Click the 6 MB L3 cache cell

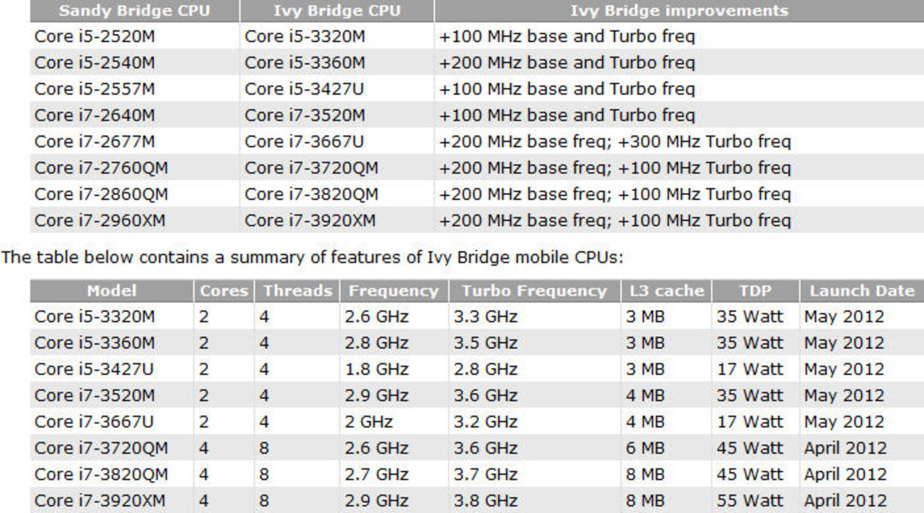(x=645, y=449)
